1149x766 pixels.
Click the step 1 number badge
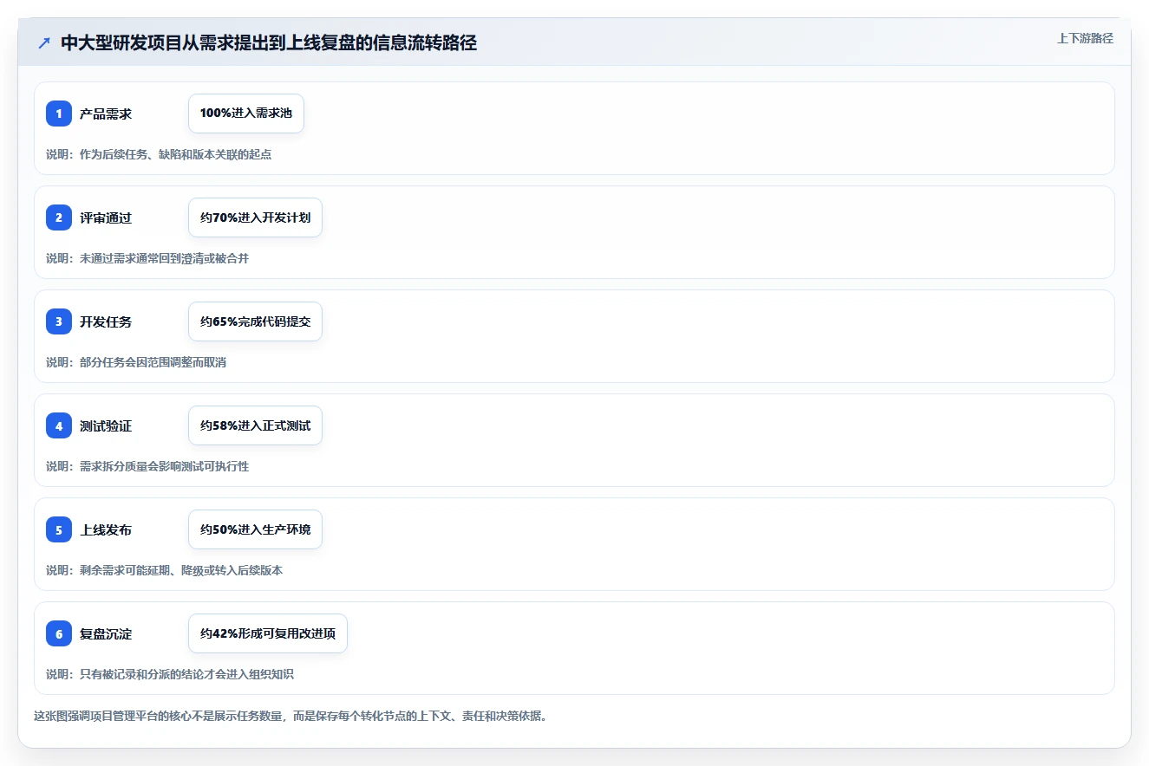[59, 114]
